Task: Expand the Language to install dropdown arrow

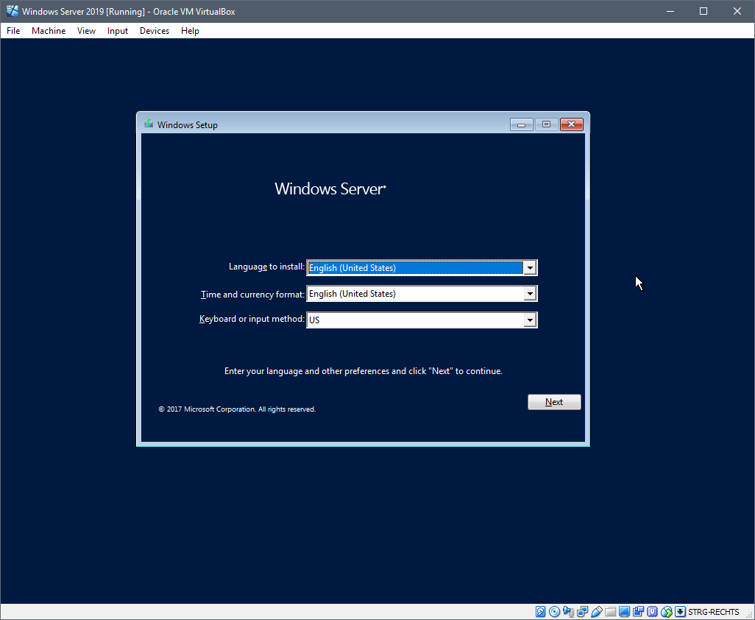Action: (x=530, y=268)
